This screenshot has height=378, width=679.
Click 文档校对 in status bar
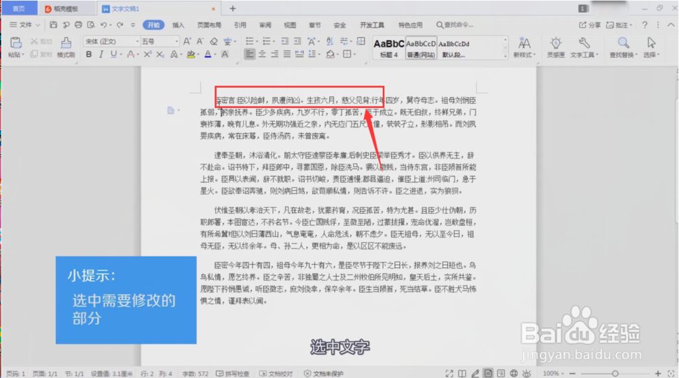[276, 373]
